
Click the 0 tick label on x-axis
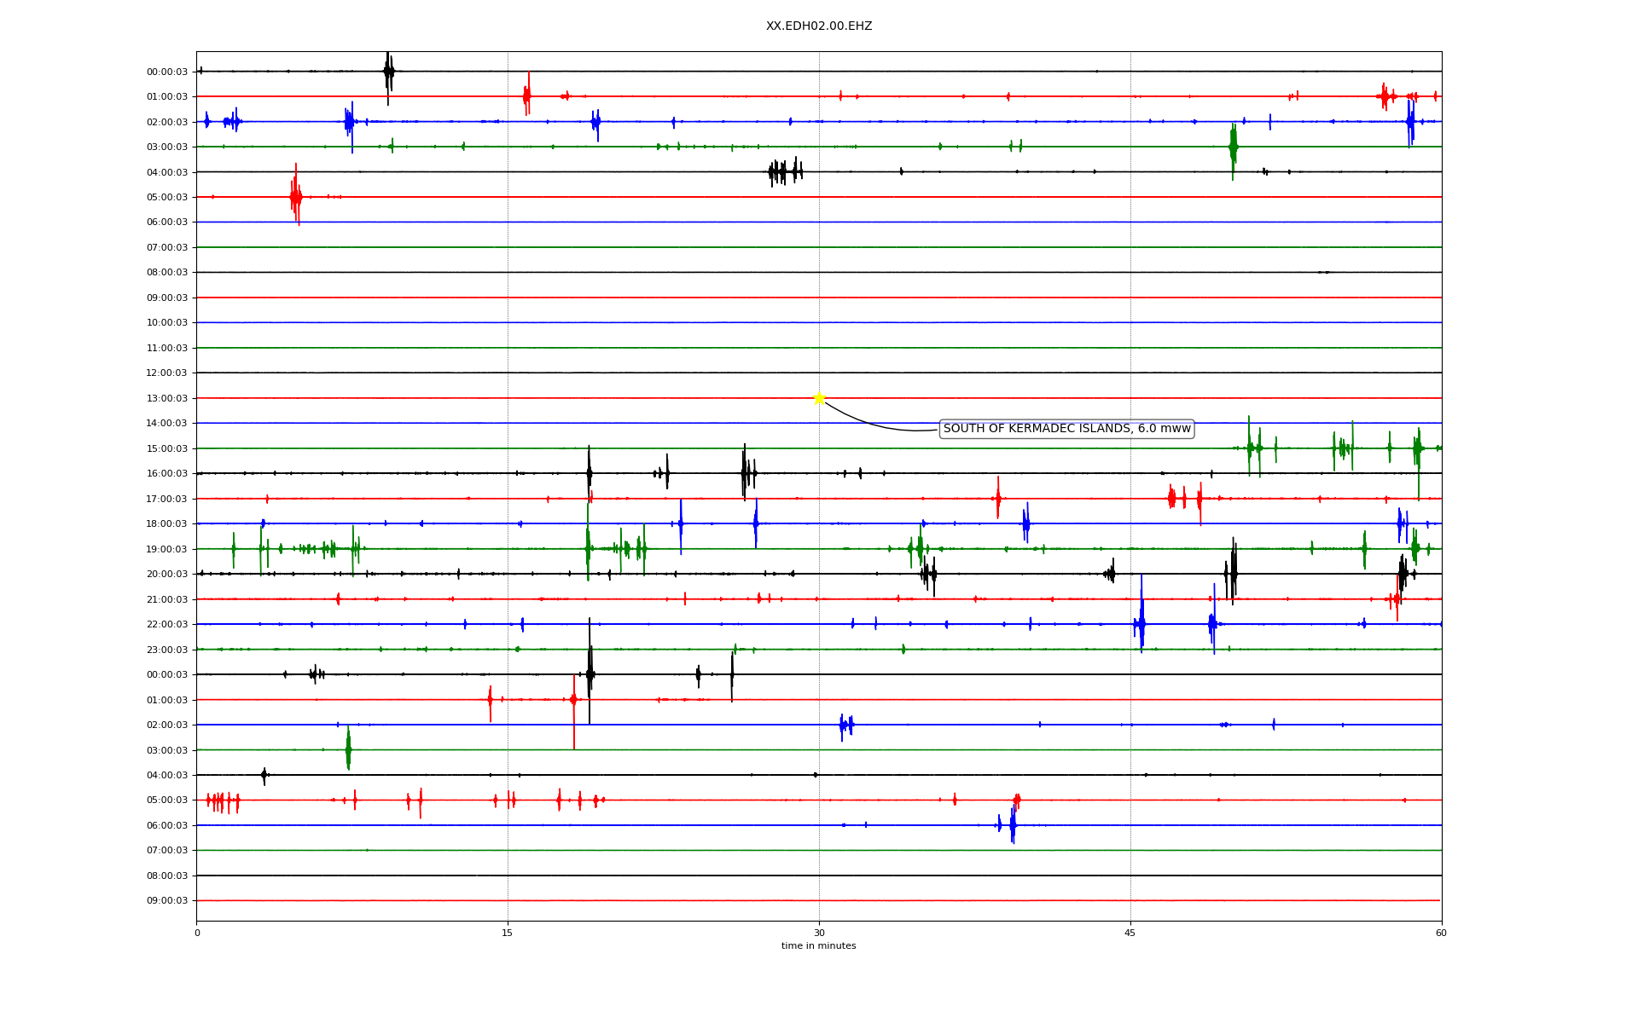pos(197,933)
